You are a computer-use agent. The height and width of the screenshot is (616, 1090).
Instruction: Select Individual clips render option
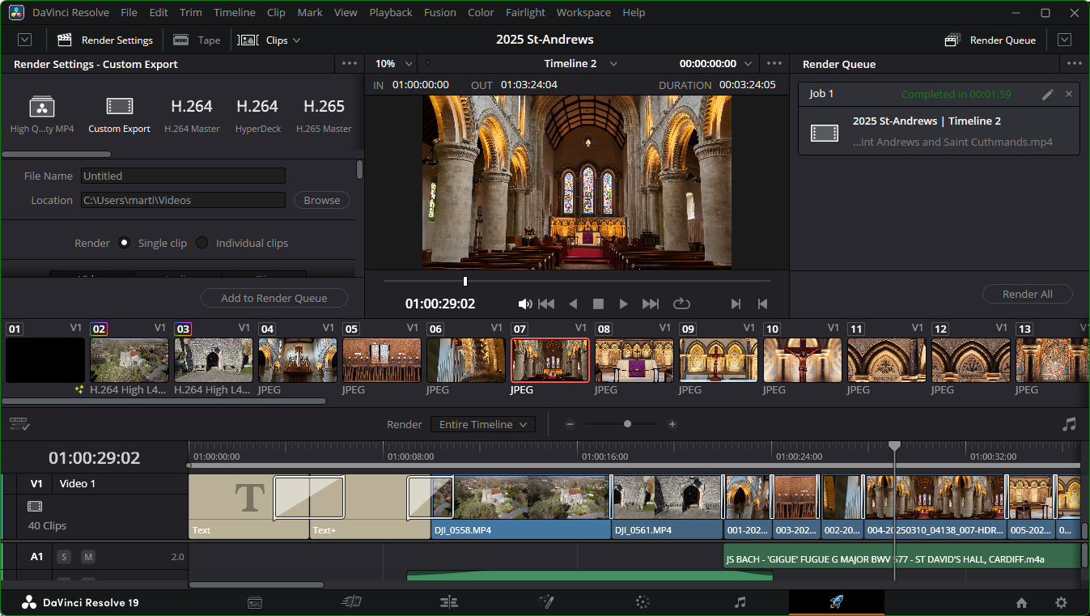(x=202, y=243)
